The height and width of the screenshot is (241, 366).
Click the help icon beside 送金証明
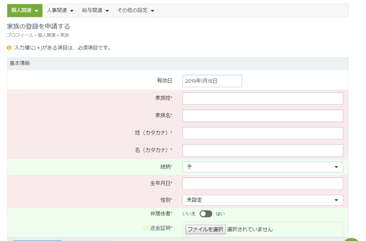point(146,228)
